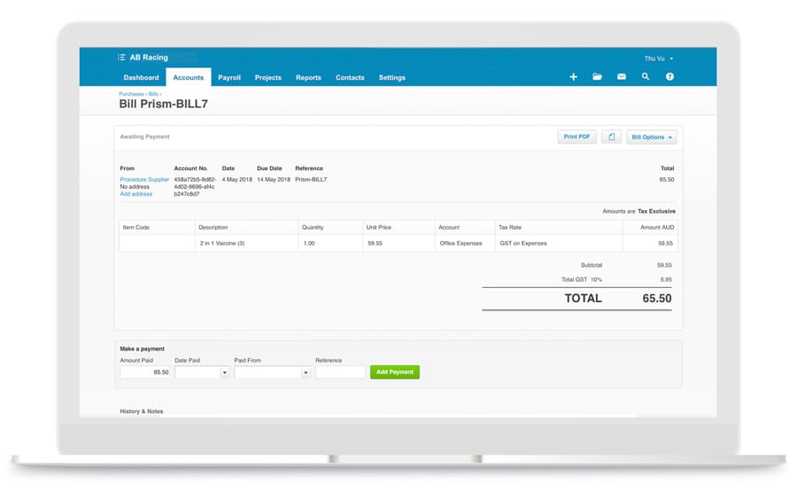Click the attach file icon button

611,136
